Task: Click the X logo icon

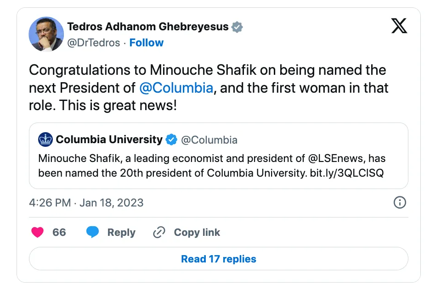Action: pos(399,25)
